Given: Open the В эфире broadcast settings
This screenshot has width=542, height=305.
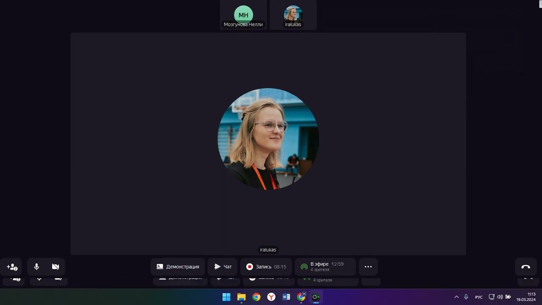Looking at the screenshot, I should [x=325, y=267].
